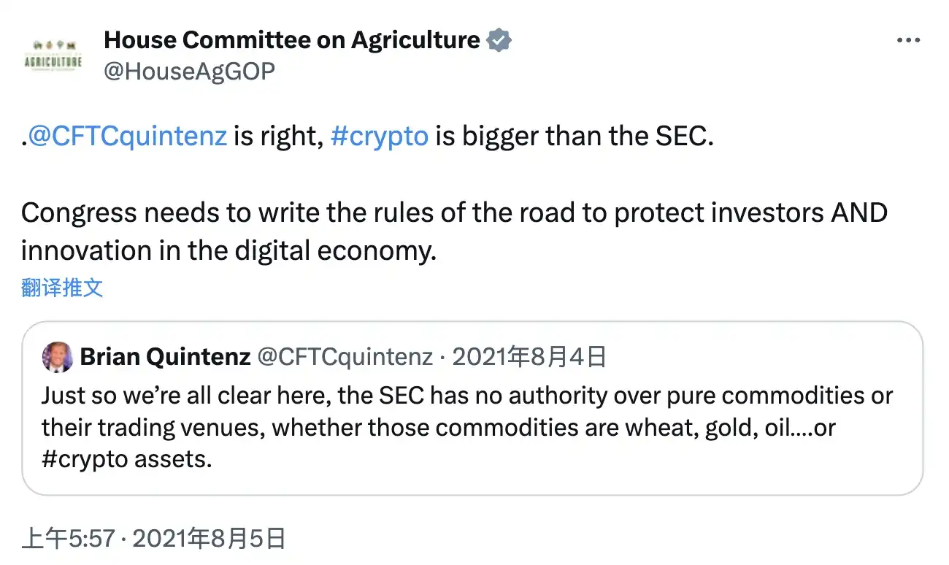
Task: Open the House Committee on Agriculture profile avatar
Action: point(51,53)
